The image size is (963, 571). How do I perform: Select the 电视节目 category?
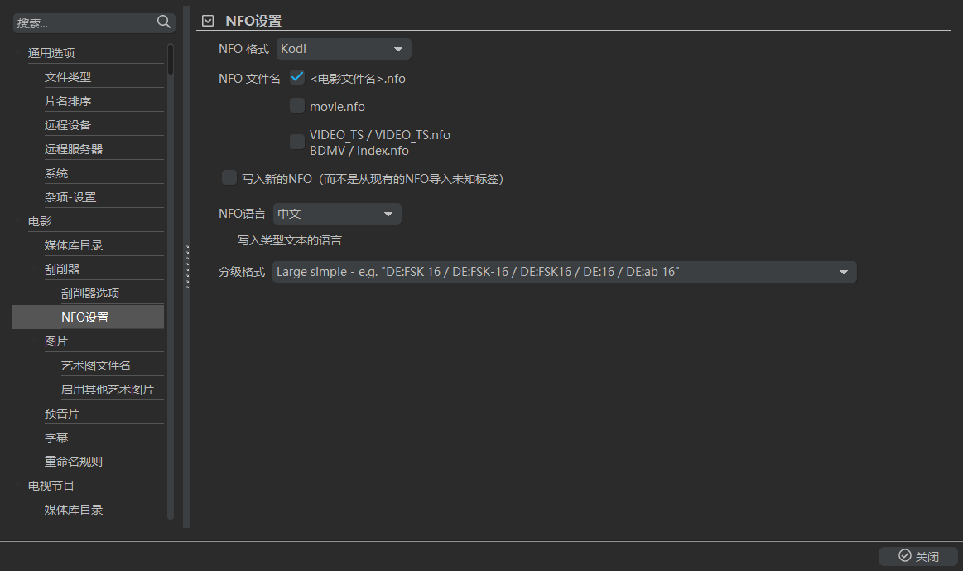[51, 486]
